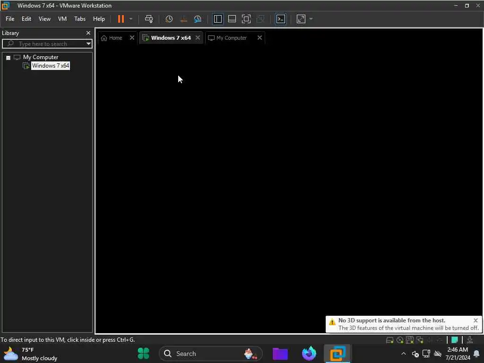Show hidden system tray icons

[404, 354]
